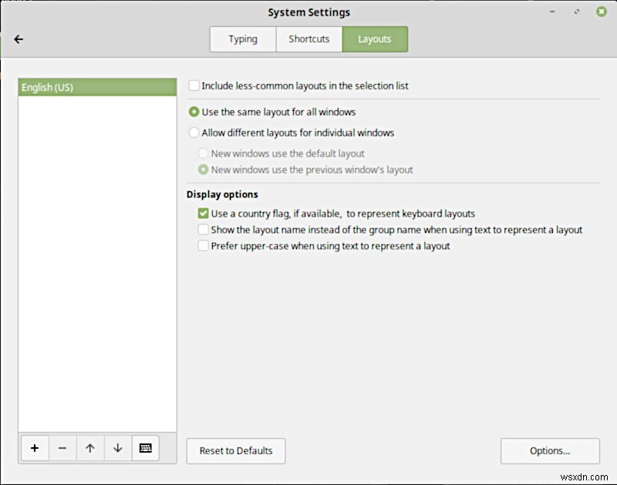This screenshot has width=617, height=485.
Task: Show keyboard layout preview icon
Action: (x=146, y=448)
